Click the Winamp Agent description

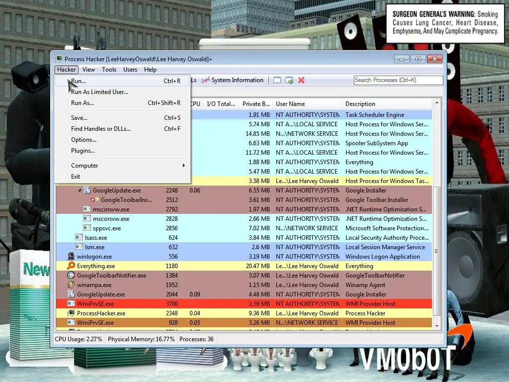(365, 285)
